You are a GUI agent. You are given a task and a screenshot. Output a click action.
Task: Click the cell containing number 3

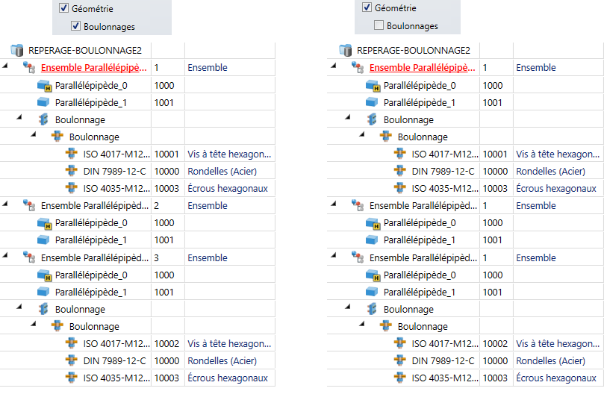[166, 257]
